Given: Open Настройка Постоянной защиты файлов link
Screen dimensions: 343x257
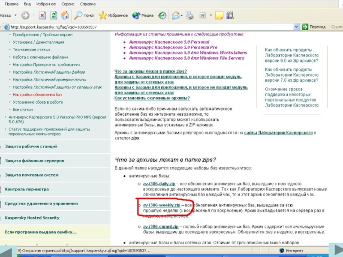Looking at the screenshot, I should click(49, 72).
